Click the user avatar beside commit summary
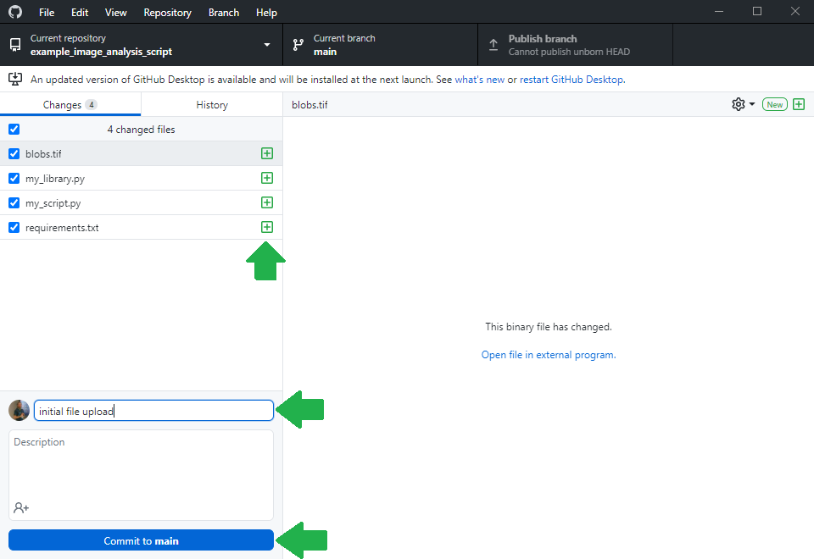The width and height of the screenshot is (814, 559). tap(19, 411)
